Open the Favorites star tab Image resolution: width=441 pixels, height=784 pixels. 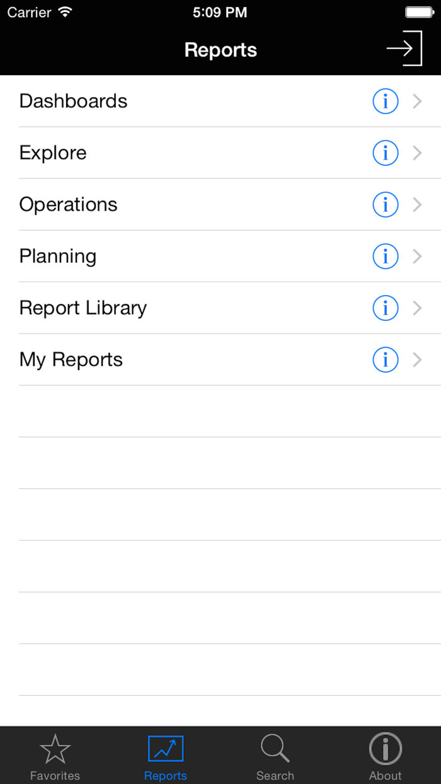[55, 756]
